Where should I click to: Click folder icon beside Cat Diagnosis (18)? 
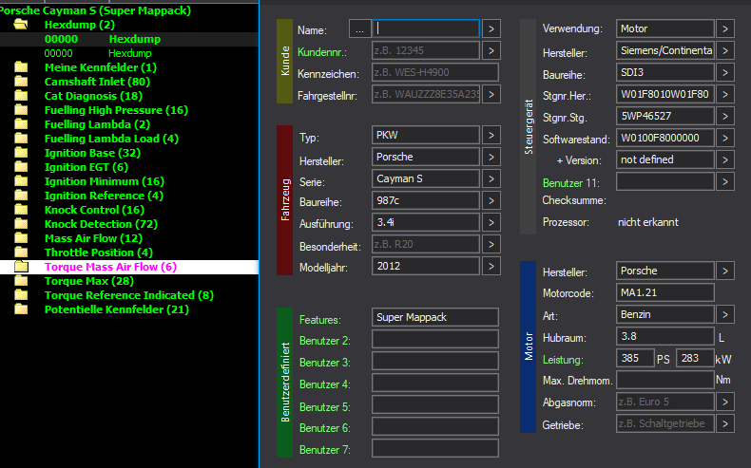pos(21,96)
